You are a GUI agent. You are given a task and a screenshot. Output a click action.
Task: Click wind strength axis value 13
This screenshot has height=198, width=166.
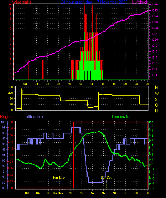[10, 14]
